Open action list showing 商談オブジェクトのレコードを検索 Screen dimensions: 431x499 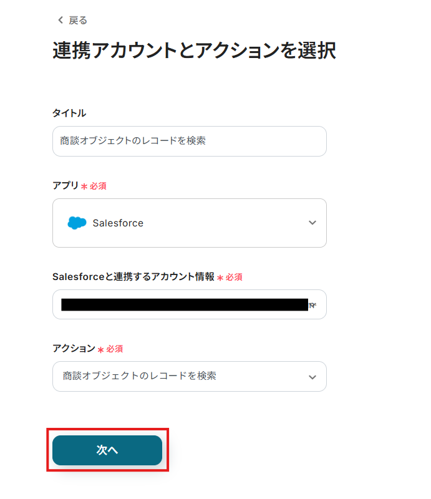[181, 376]
